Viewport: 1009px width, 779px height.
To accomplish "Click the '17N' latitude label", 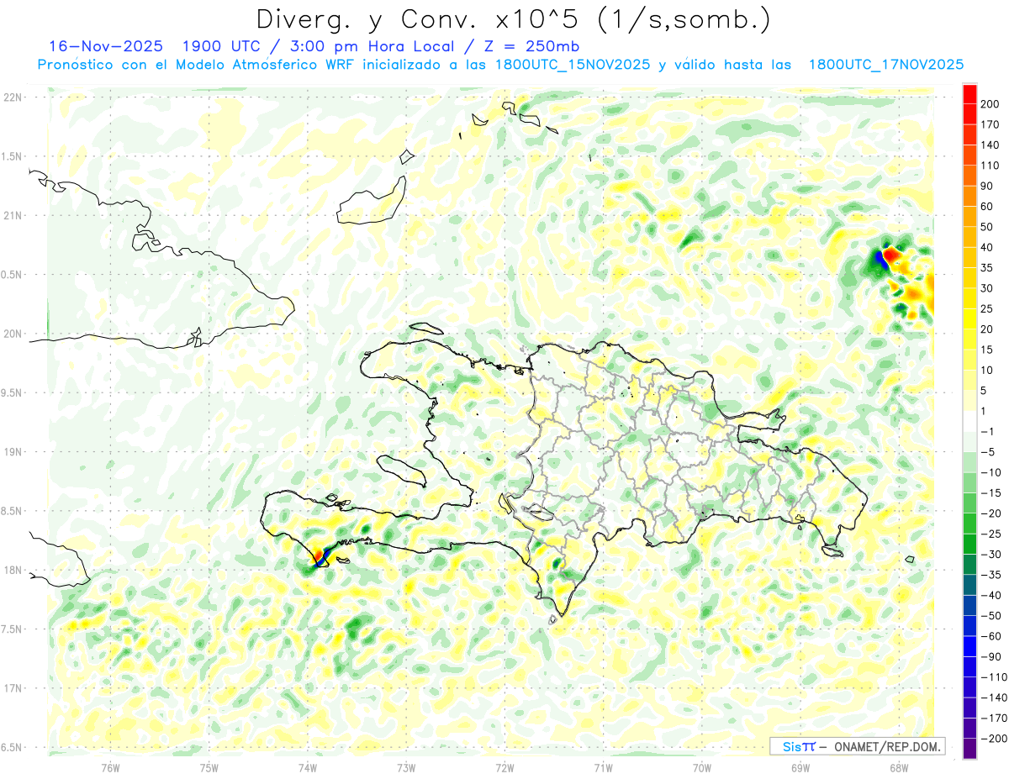I will tap(13, 688).
